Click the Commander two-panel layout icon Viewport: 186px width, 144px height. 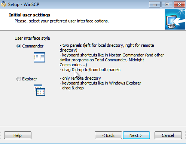(39, 57)
